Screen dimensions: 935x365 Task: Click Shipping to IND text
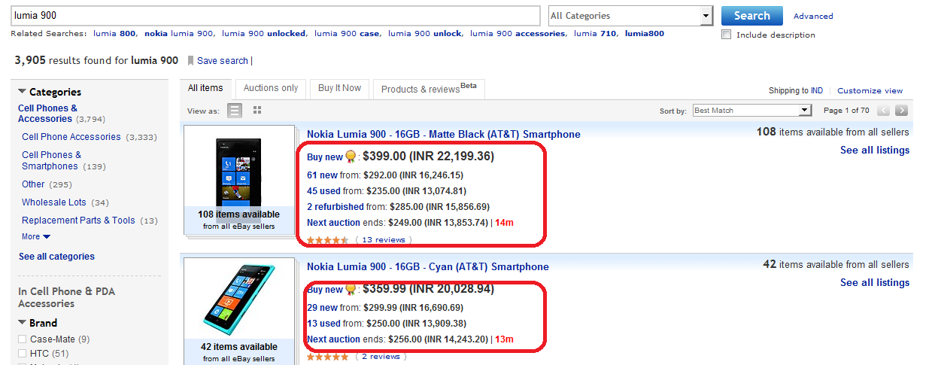coord(795,90)
